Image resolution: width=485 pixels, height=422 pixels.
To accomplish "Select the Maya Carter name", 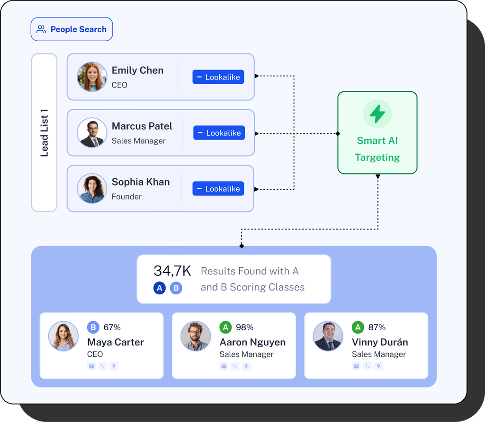I will pos(116,342).
